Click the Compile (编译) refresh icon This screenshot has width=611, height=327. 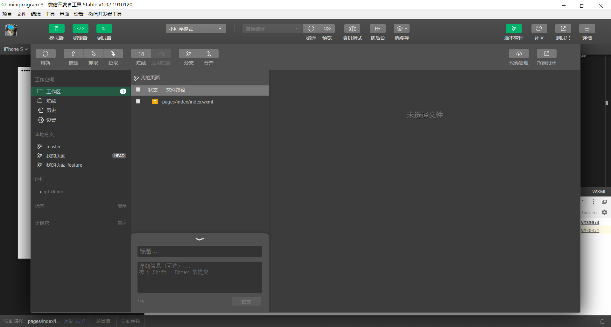pyautogui.click(x=311, y=29)
